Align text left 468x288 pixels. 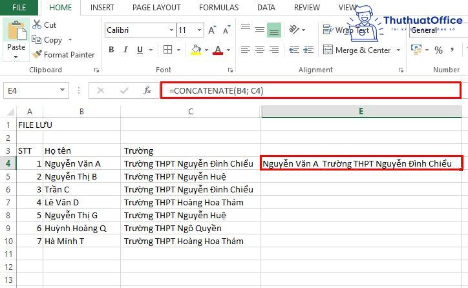pyautogui.click(x=246, y=50)
